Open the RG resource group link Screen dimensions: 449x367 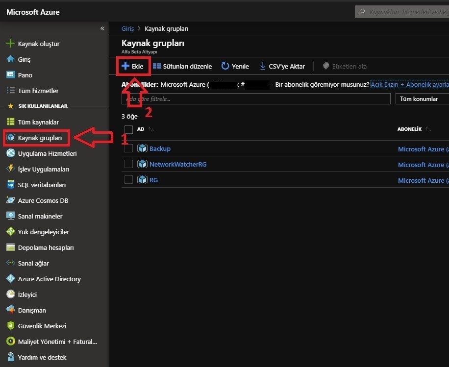pyautogui.click(x=153, y=180)
